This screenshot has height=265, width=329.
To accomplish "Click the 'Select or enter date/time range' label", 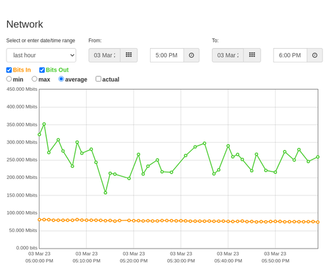I will [x=41, y=41].
